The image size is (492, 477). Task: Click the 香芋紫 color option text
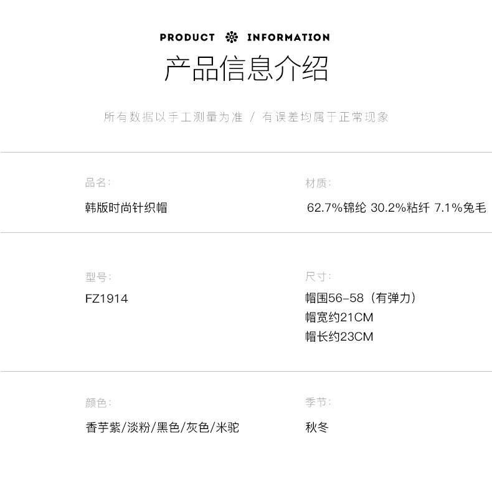coord(103,428)
